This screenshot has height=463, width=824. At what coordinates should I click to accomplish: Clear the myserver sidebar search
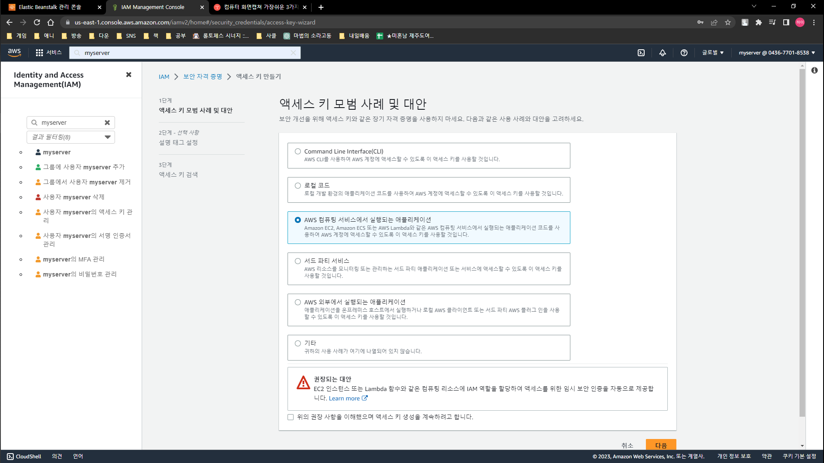[107, 123]
